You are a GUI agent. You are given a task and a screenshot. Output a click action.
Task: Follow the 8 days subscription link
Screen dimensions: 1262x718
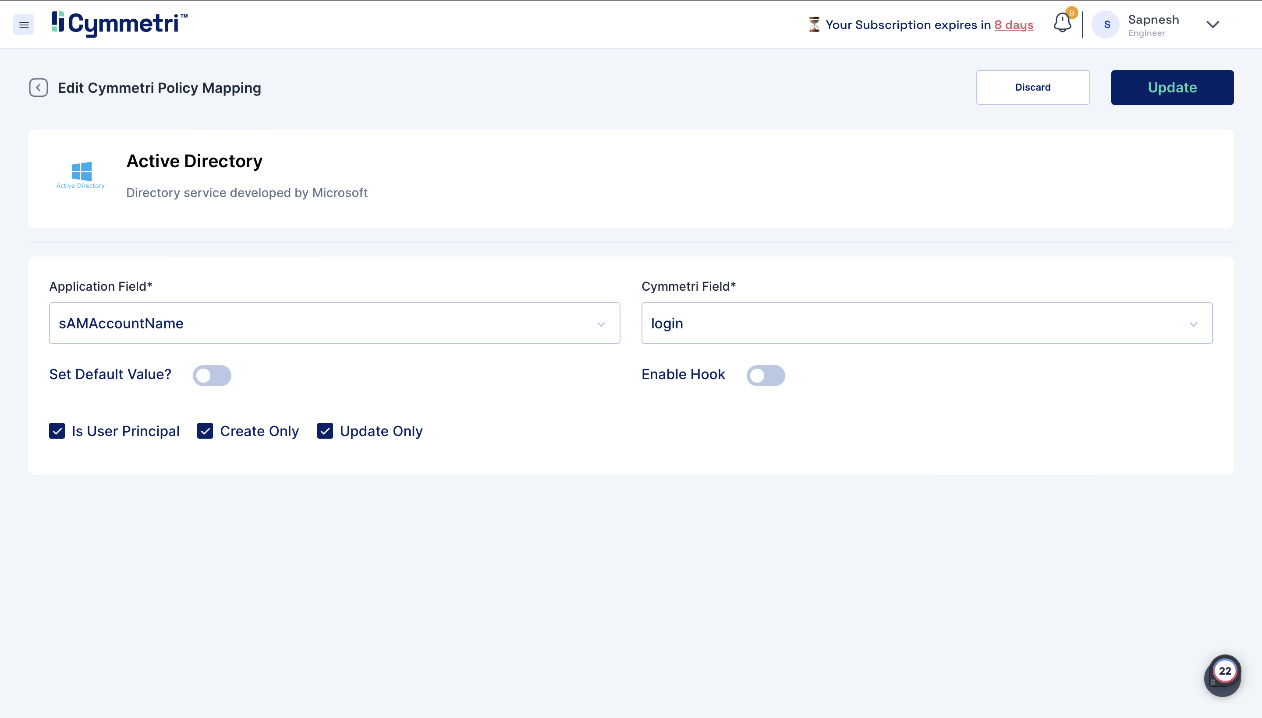pyautogui.click(x=1013, y=25)
